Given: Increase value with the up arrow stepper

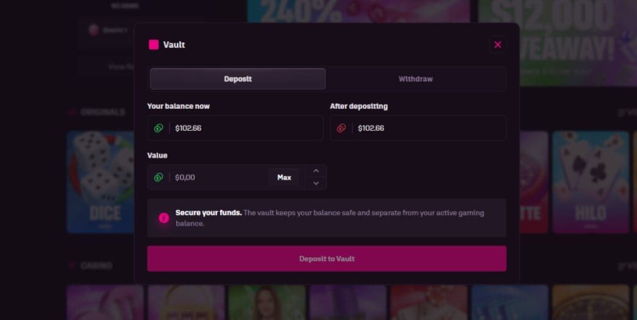Looking at the screenshot, I should pyautogui.click(x=316, y=171).
